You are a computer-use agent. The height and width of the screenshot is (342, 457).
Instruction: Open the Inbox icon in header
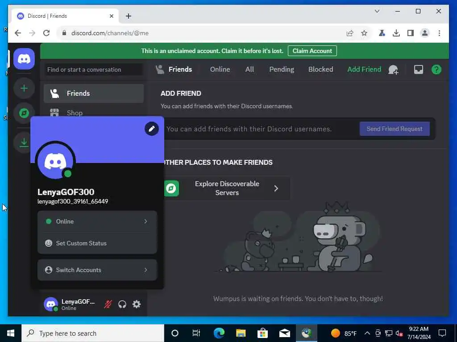tap(419, 69)
